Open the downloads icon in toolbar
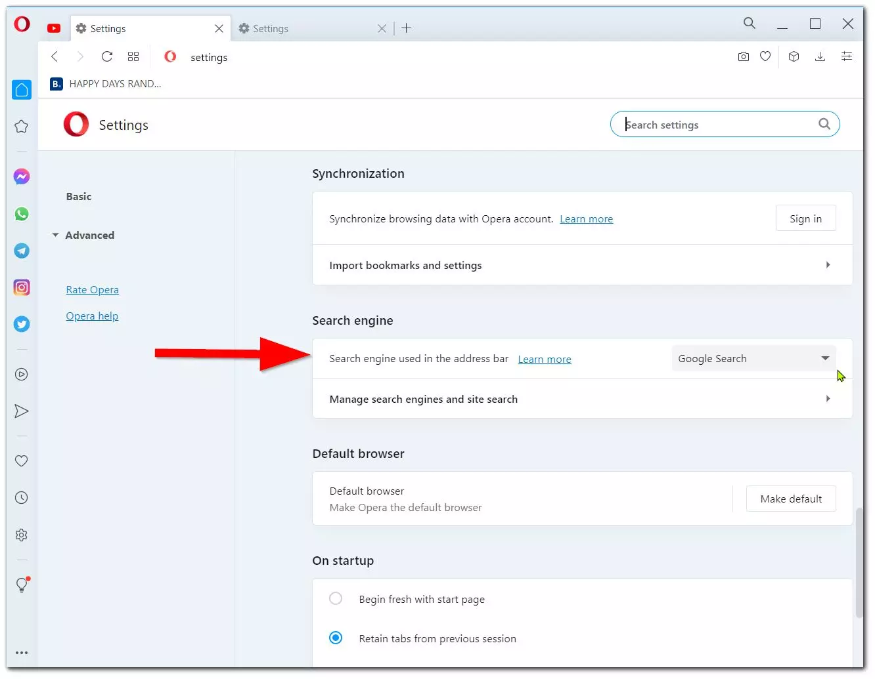Screen dimensions: 875x679 (820, 56)
